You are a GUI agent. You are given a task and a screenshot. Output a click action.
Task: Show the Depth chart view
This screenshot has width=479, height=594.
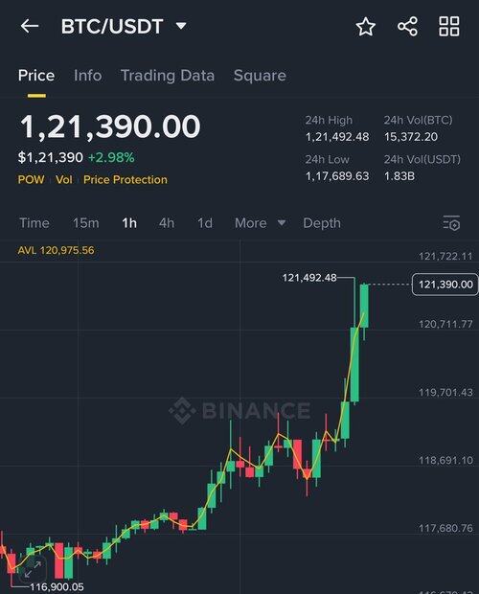[322, 223]
